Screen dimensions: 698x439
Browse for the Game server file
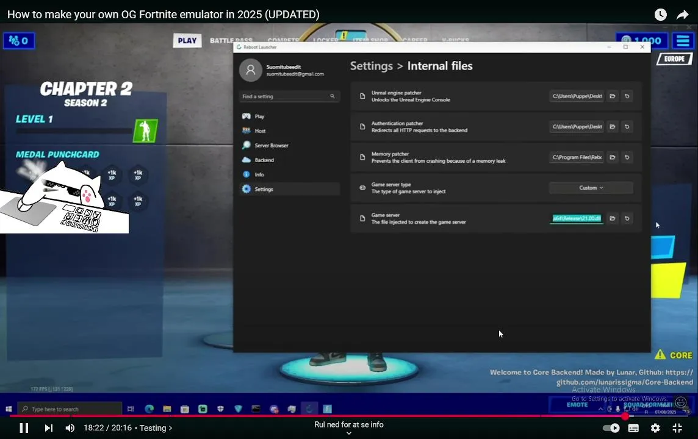tap(613, 218)
